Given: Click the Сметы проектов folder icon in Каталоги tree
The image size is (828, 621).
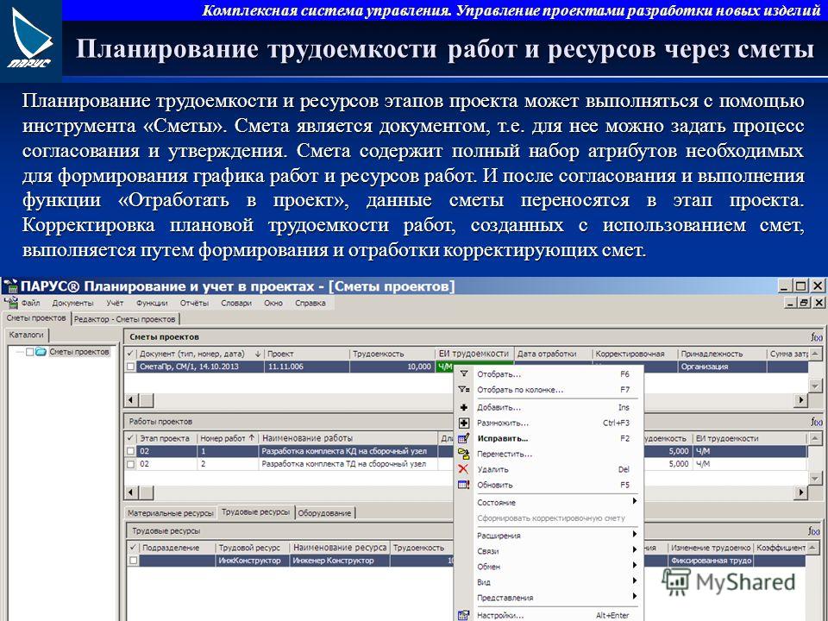Looking at the screenshot, I should pyautogui.click(x=41, y=352).
